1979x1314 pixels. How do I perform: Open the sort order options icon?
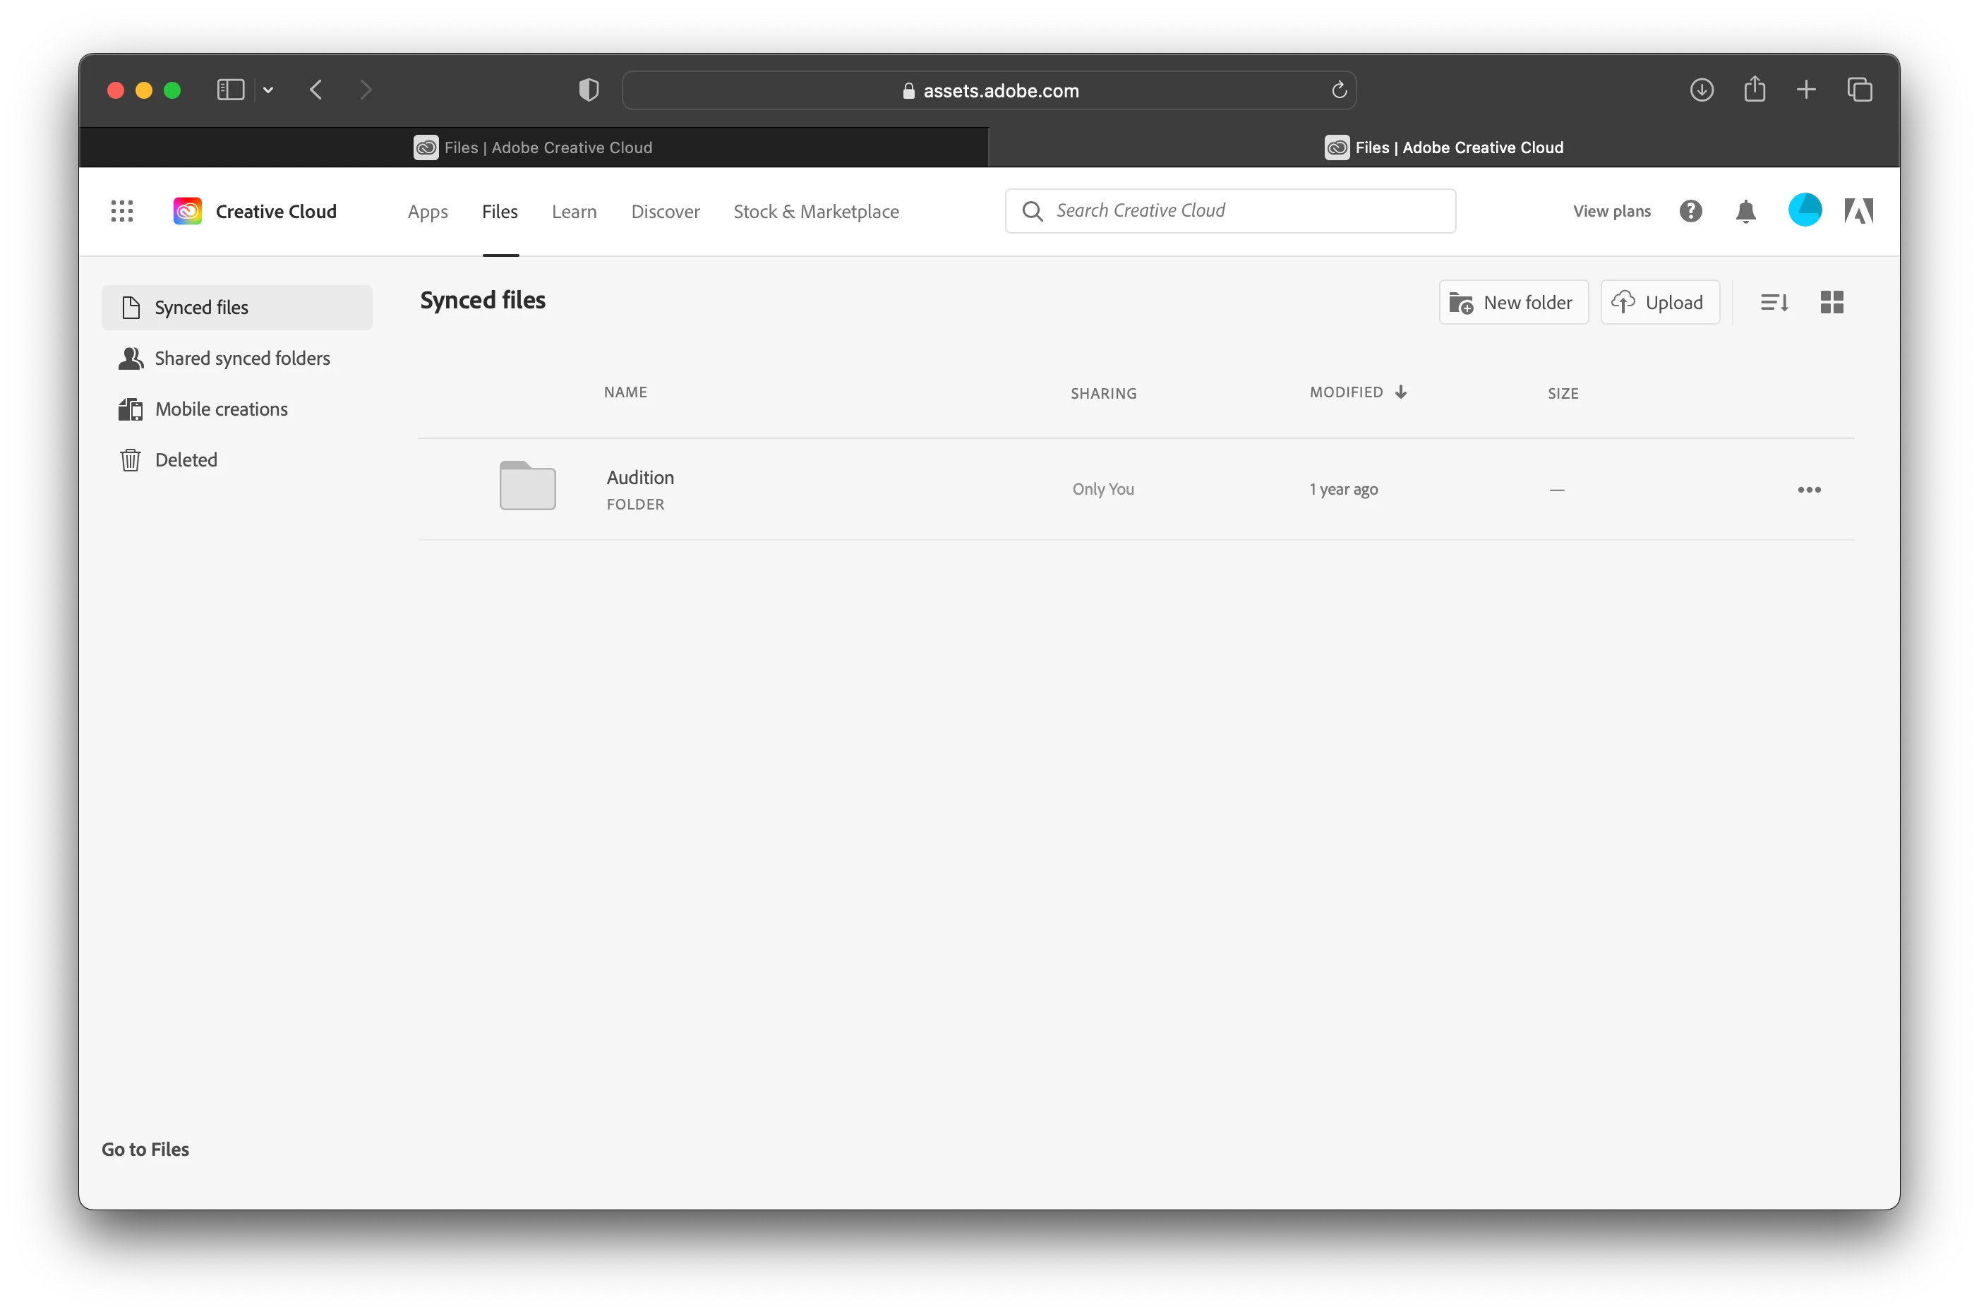click(1774, 303)
